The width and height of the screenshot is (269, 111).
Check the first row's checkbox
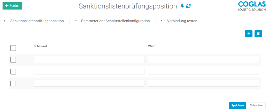[x=13, y=60]
